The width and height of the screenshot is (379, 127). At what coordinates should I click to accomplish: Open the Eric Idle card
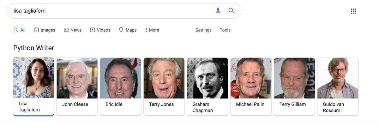click(x=121, y=86)
